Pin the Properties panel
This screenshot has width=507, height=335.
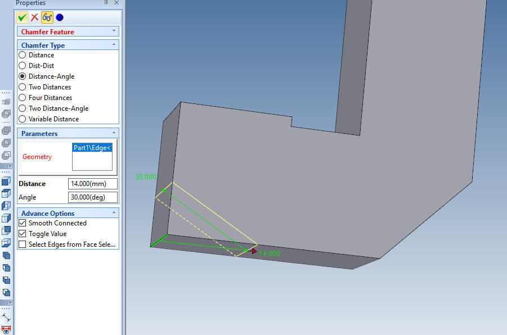[x=106, y=3]
